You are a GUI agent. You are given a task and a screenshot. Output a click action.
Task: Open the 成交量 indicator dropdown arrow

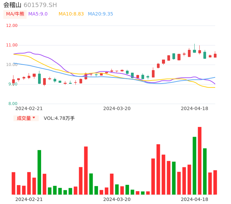[34, 118]
